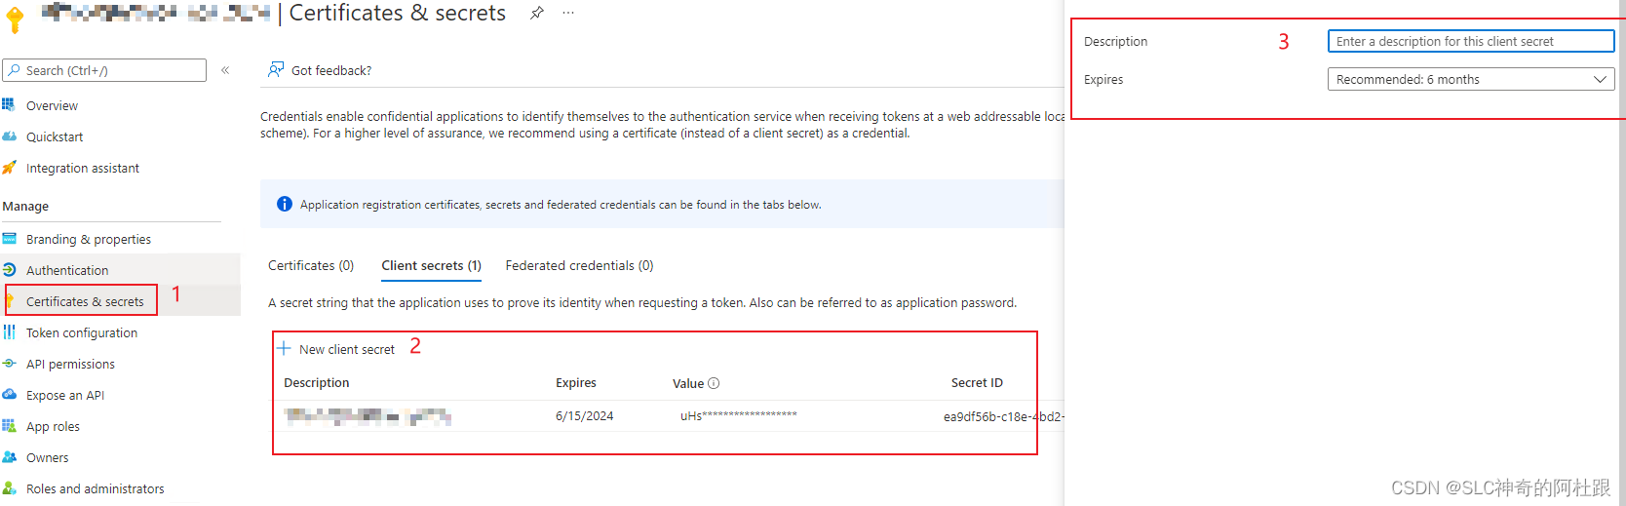Screen dimensions: 1626x506
Task: Click the sidebar Search box
Action: click(104, 70)
